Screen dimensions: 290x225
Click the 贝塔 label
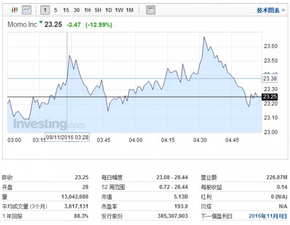pos(206,206)
